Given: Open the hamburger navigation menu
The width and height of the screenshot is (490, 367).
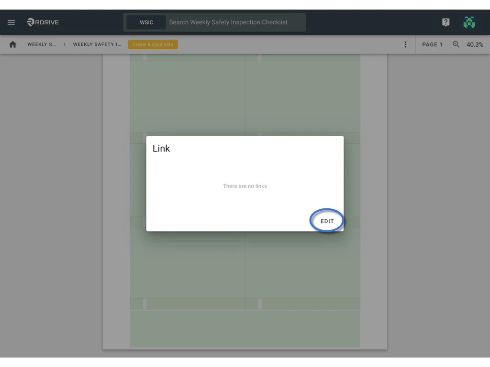Looking at the screenshot, I should point(11,22).
